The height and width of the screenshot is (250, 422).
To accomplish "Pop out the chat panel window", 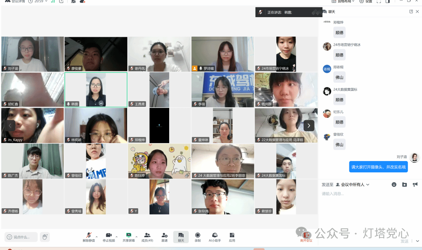I will coord(411,12).
